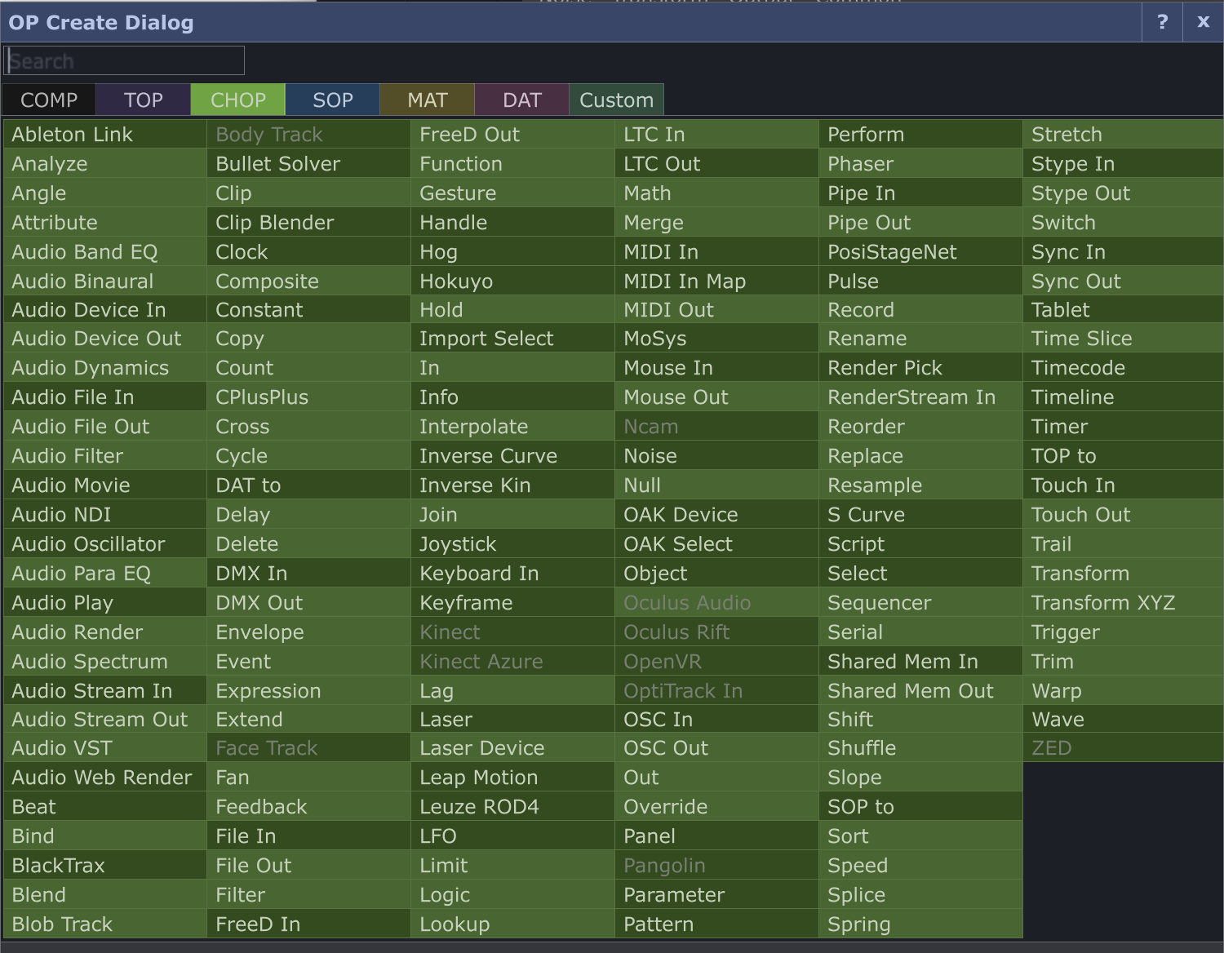Choose the Blob Track operator

click(104, 924)
